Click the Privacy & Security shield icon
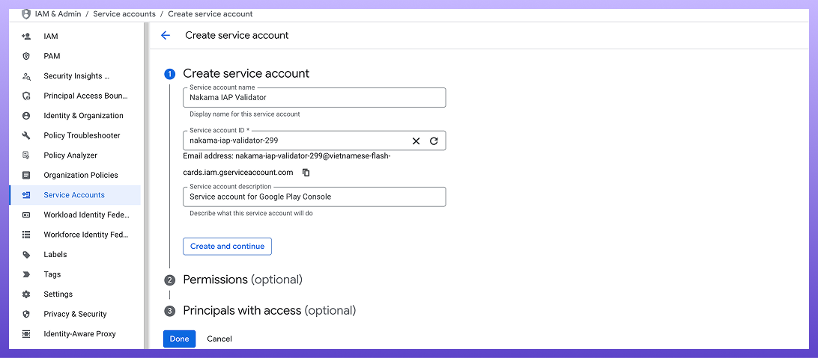Viewport: 818px width, 358px height. pos(26,314)
